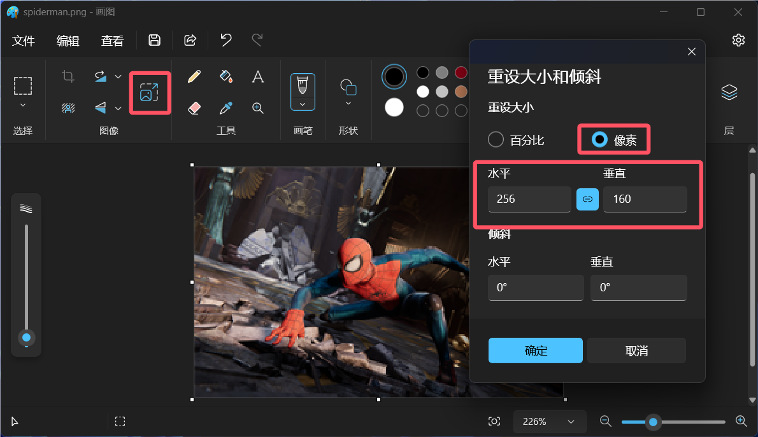Expand the selection options chevron

(x=23, y=105)
